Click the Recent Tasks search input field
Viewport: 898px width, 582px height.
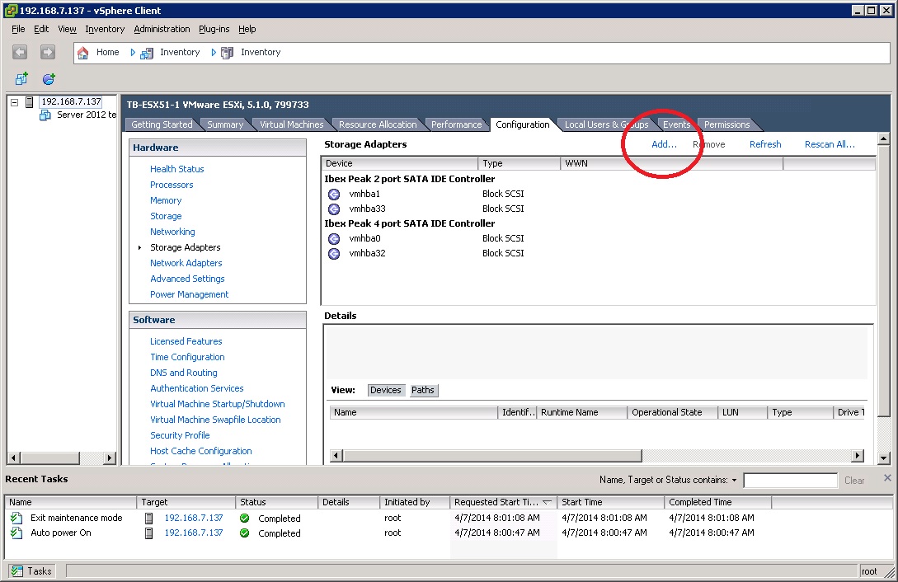click(790, 480)
